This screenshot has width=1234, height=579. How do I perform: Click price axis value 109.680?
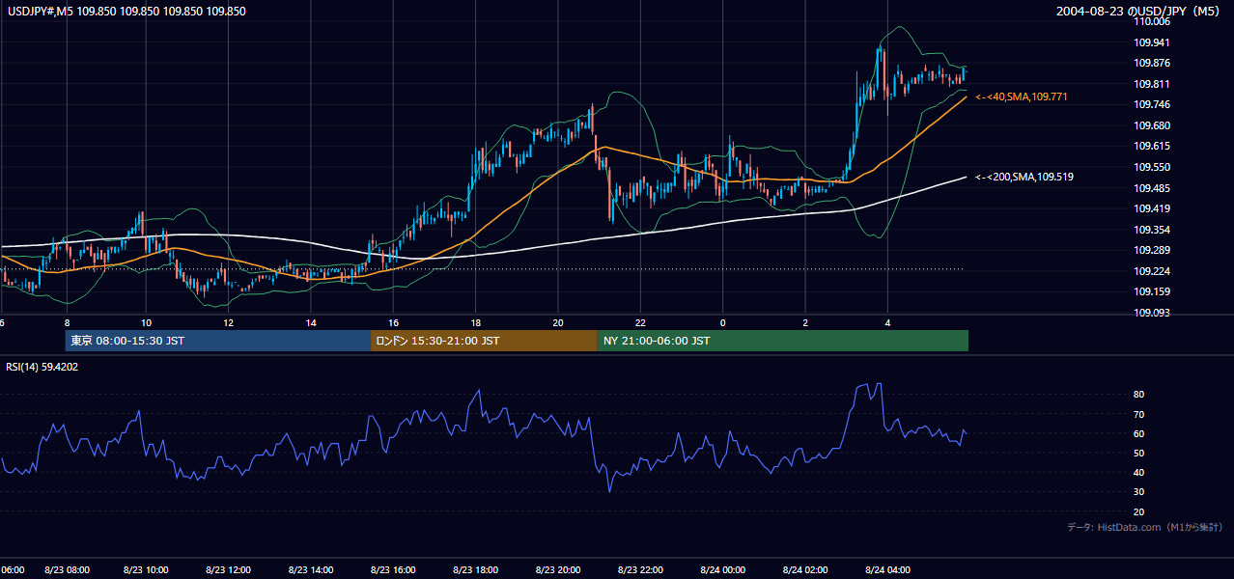(x=1152, y=125)
